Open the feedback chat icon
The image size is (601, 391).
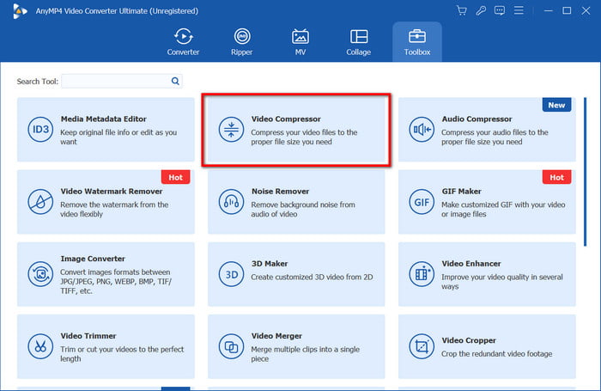[500, 11]
